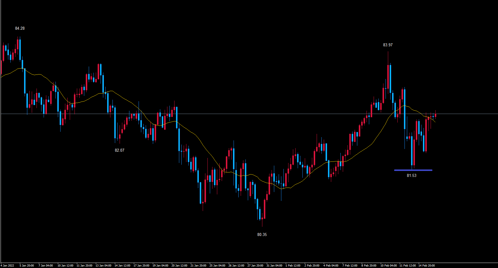Select the 14 Jan 12:00 time label
The image size is (498, 268).
point(122,266)
